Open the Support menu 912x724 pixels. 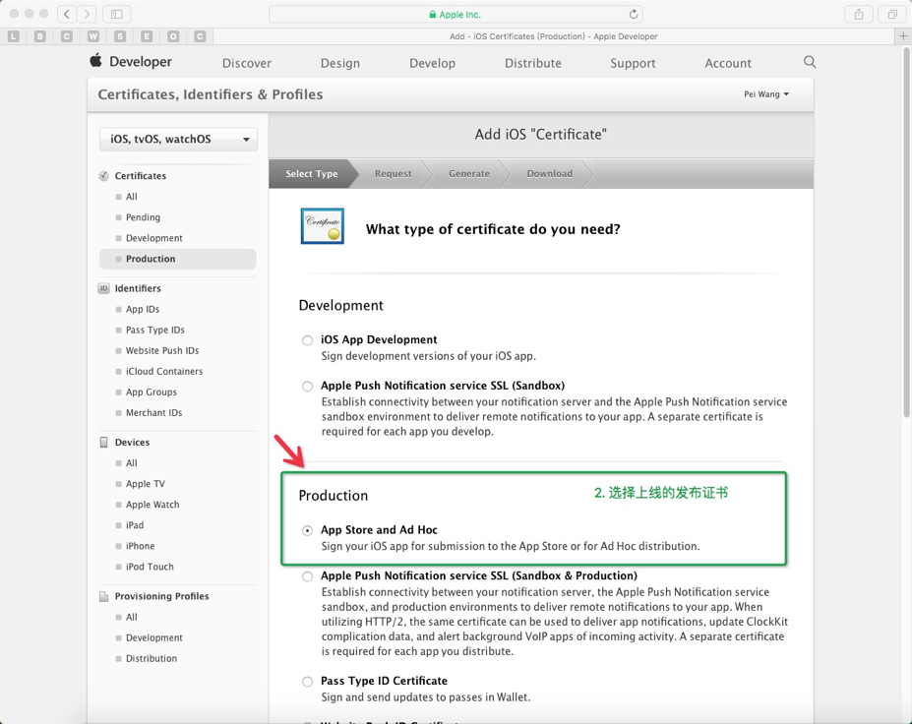(633, 63)
